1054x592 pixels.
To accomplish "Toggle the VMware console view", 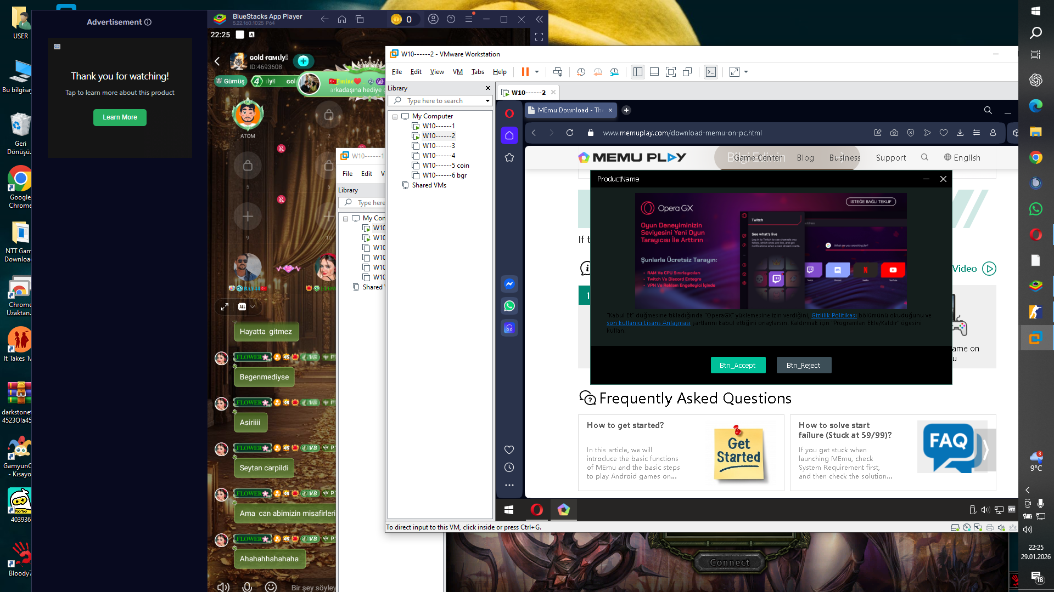I will pyautogui.click(x=711, y=72).
